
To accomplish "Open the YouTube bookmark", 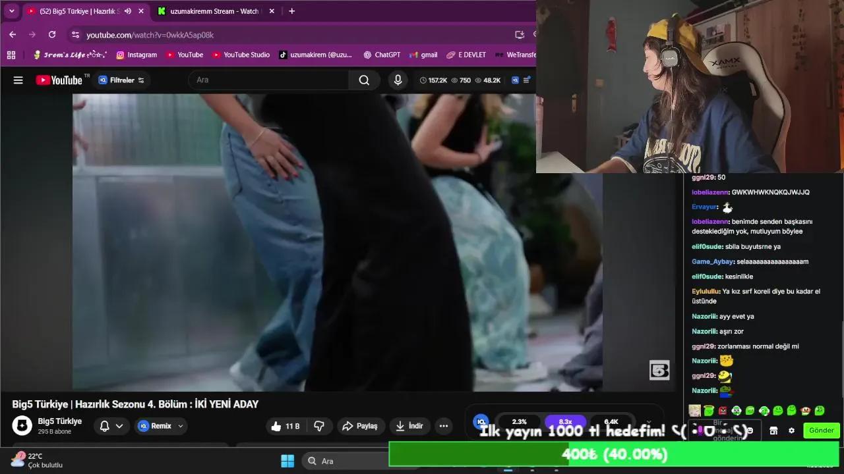I will pos(185,55).
